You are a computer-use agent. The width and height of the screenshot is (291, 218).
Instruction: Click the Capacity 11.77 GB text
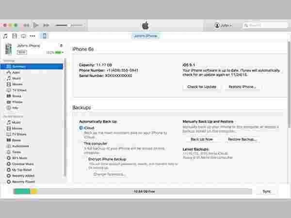pyautogui.click(x=96, y=65)
